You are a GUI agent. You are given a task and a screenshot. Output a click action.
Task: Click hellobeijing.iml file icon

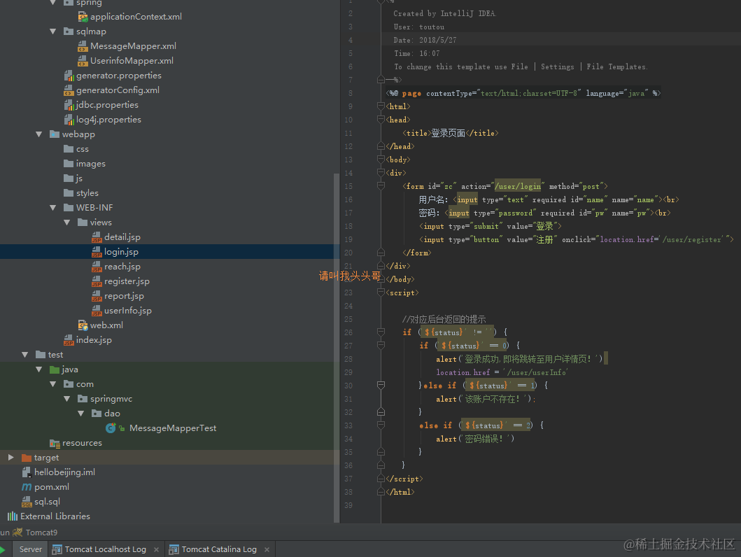tap(27, 472)
